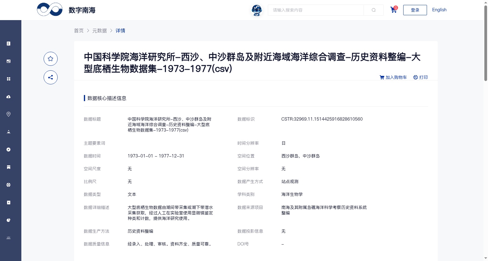The height and width of the screenshot is (261, 488).
Task: Select the 文本 data type value
Action: [132, 194]
